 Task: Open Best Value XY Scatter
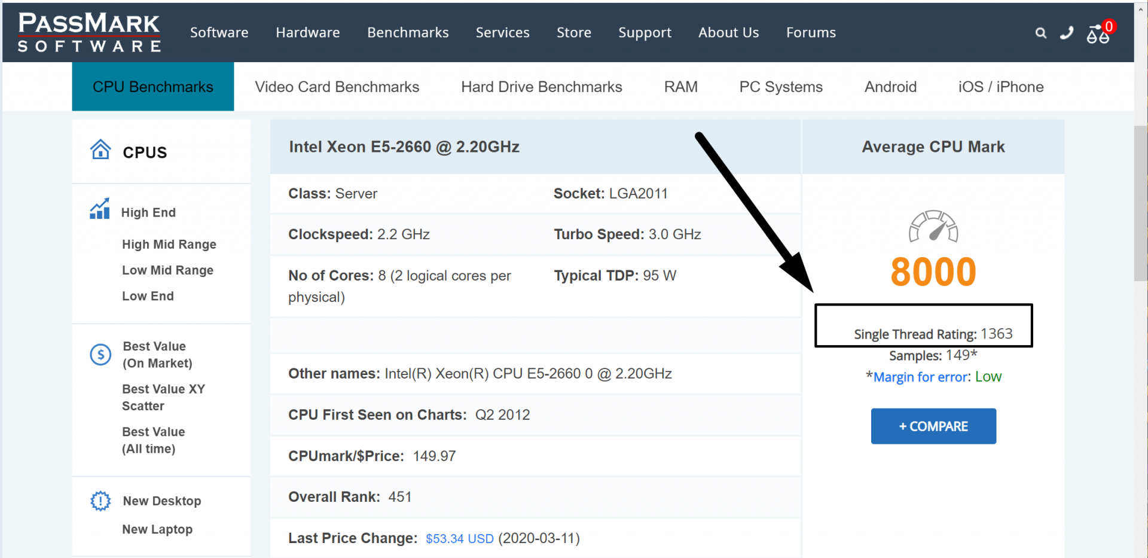coord(163,398)
